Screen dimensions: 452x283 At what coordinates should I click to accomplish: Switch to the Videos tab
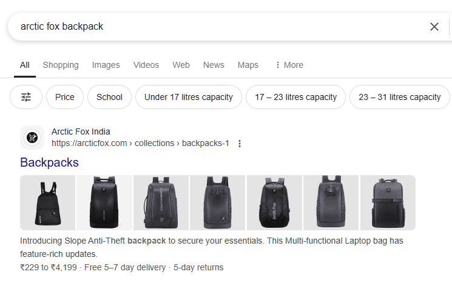point(146,65)
